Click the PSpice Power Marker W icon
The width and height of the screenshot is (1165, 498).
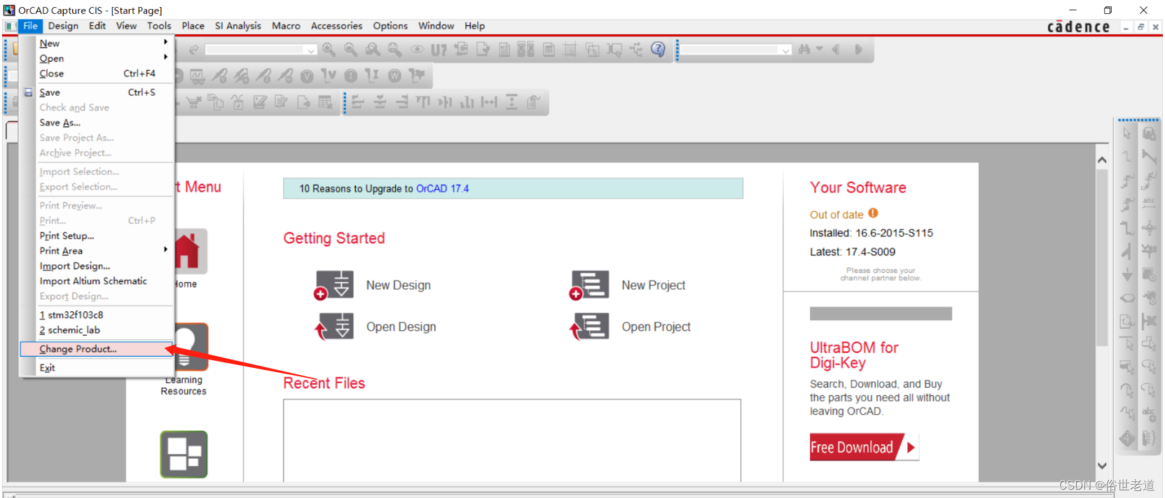click(x=394, y=76)
